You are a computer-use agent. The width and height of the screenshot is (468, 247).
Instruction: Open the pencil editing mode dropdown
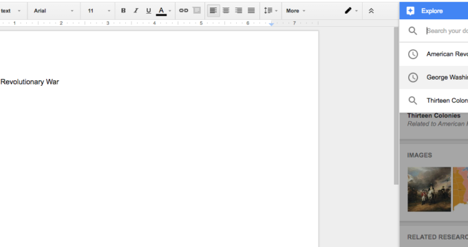pos(351,11)
